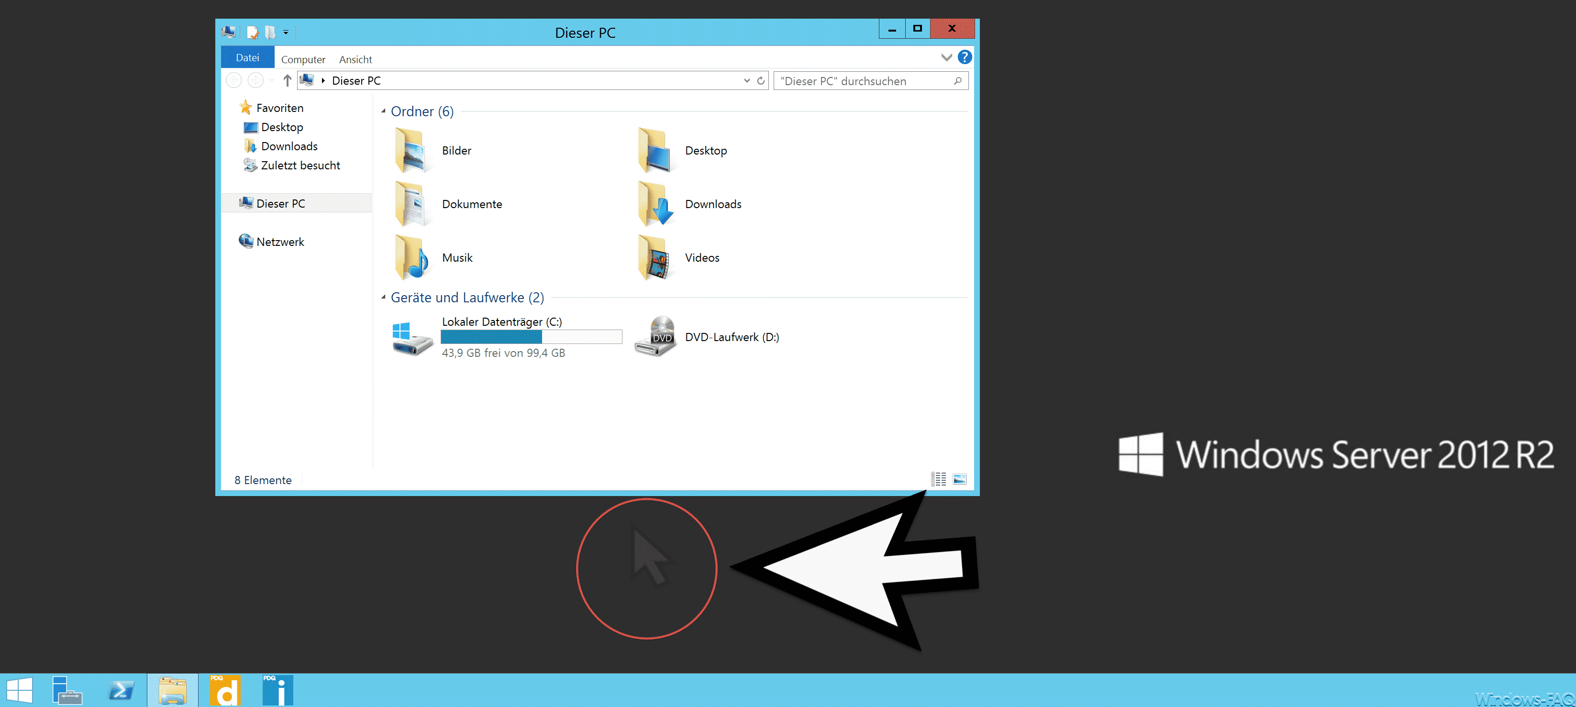Viewport: 1576px width, 707px height.
Task: Select Downloads under Favoriten
Action: click(289, 146)
